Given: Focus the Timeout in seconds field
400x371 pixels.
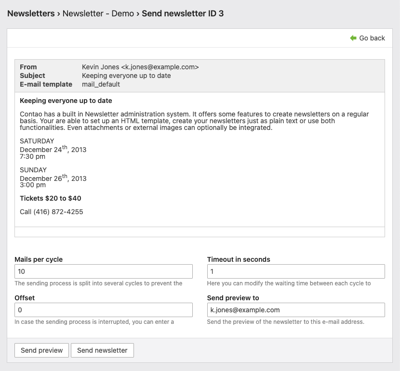Looking at the screenshot, I should click(296, 271).
